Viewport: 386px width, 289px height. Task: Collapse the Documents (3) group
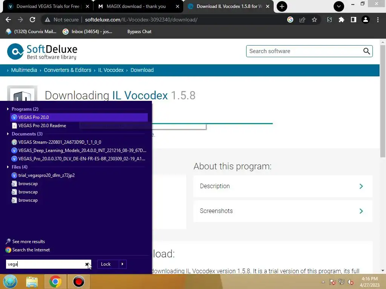click(8, 134)
